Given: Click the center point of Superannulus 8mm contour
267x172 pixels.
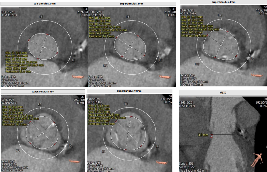Looking at the screenshot, I should tap(42, 133).
